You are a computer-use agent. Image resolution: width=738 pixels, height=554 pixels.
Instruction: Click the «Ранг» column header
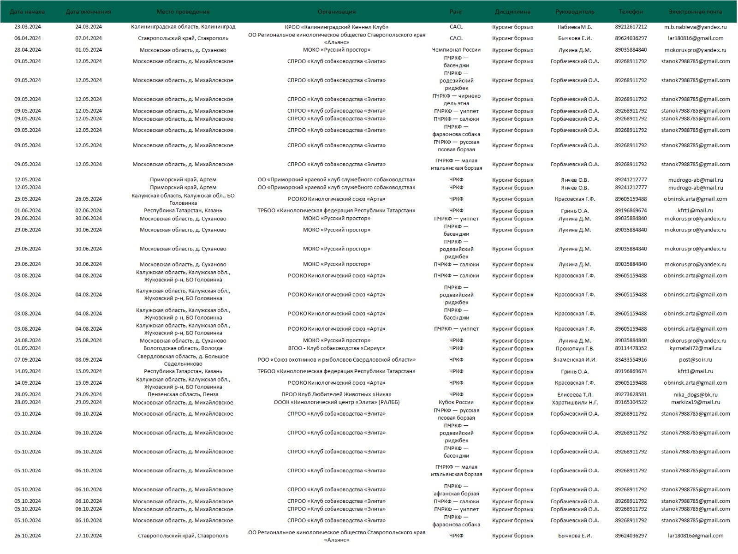click(x=456, y=12)
